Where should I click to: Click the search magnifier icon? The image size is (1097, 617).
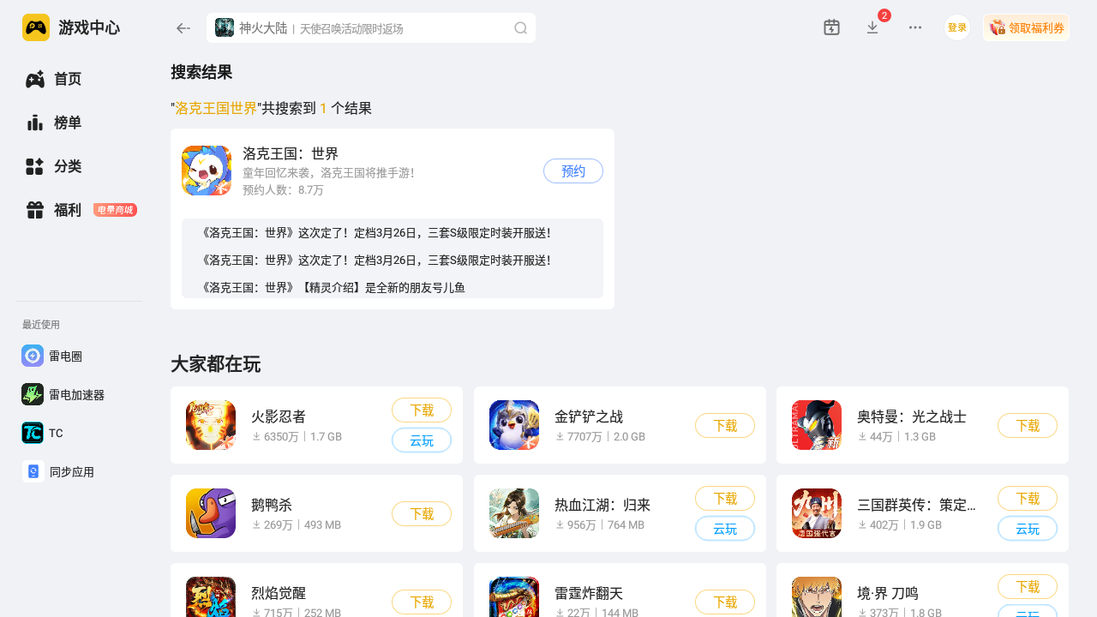tap(520, 28)
